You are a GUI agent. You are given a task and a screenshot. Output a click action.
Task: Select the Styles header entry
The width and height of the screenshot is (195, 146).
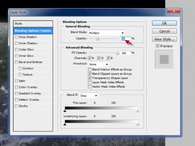[x=33, y=24]
